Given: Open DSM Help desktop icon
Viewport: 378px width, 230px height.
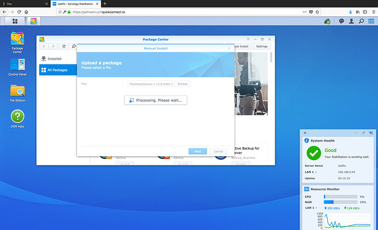Looking at the screenshot, I should click(x=18, y=119).
